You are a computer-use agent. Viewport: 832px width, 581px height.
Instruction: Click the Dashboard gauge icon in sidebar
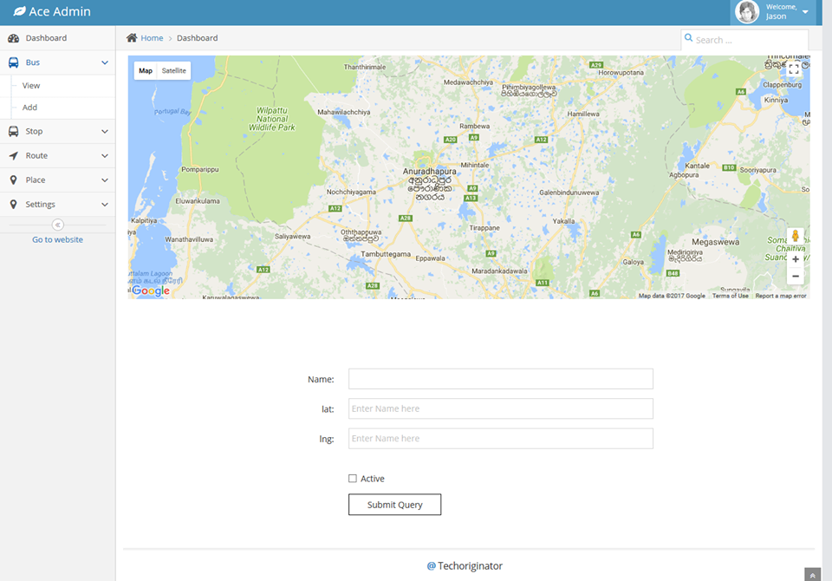[13, 38]
